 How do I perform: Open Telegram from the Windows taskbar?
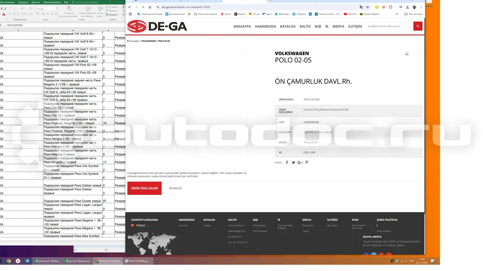[27, 261]
